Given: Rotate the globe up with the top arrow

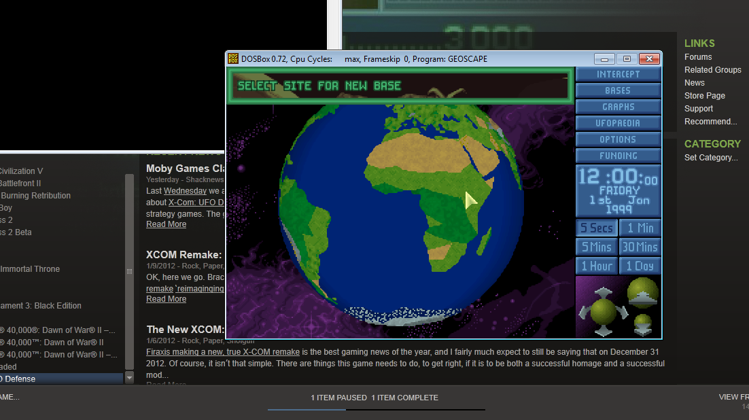Looking at the screenshot, I should tap(603, 292).
